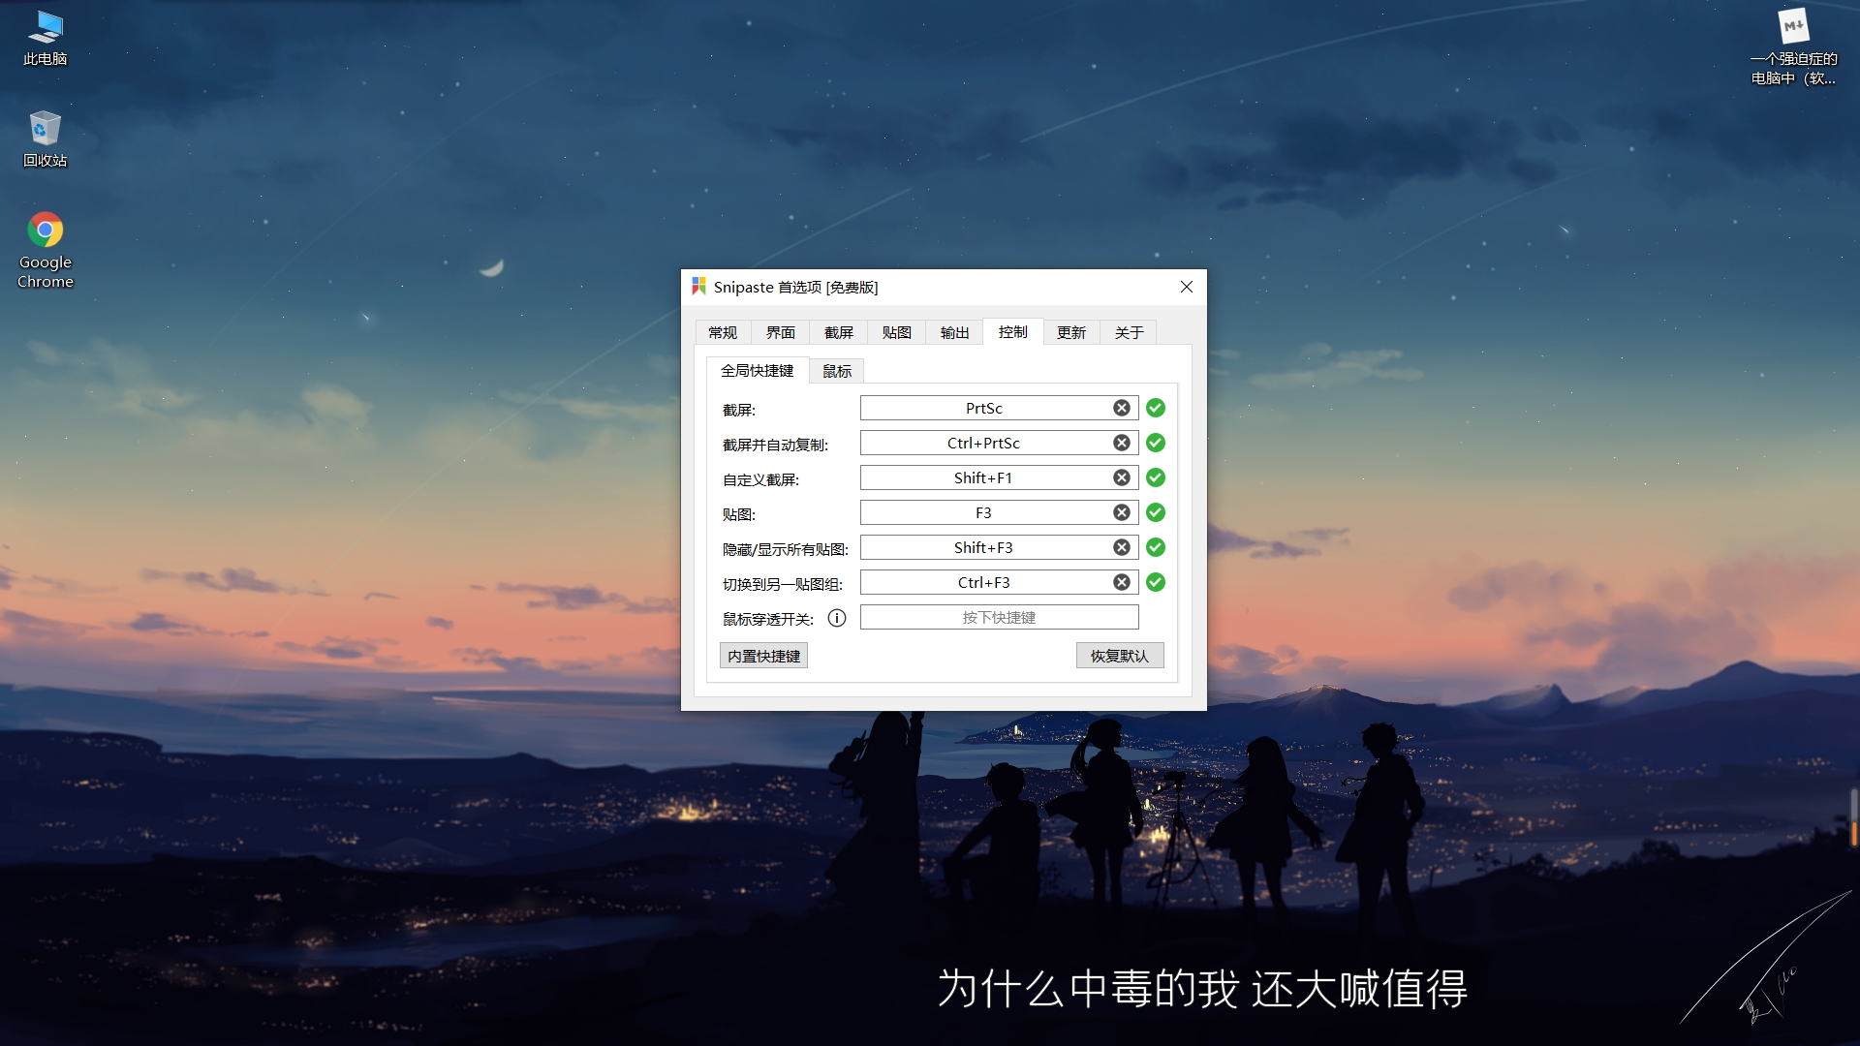Click the 鼠标穿透开关 input field
Image resolution: width=1860 pixels, height=1046 pixels.
tap(999, 617)
